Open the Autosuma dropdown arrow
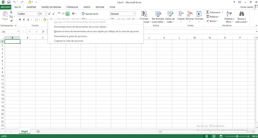The width and height of the screenshot is (258, 138). [x=223, y=12]
